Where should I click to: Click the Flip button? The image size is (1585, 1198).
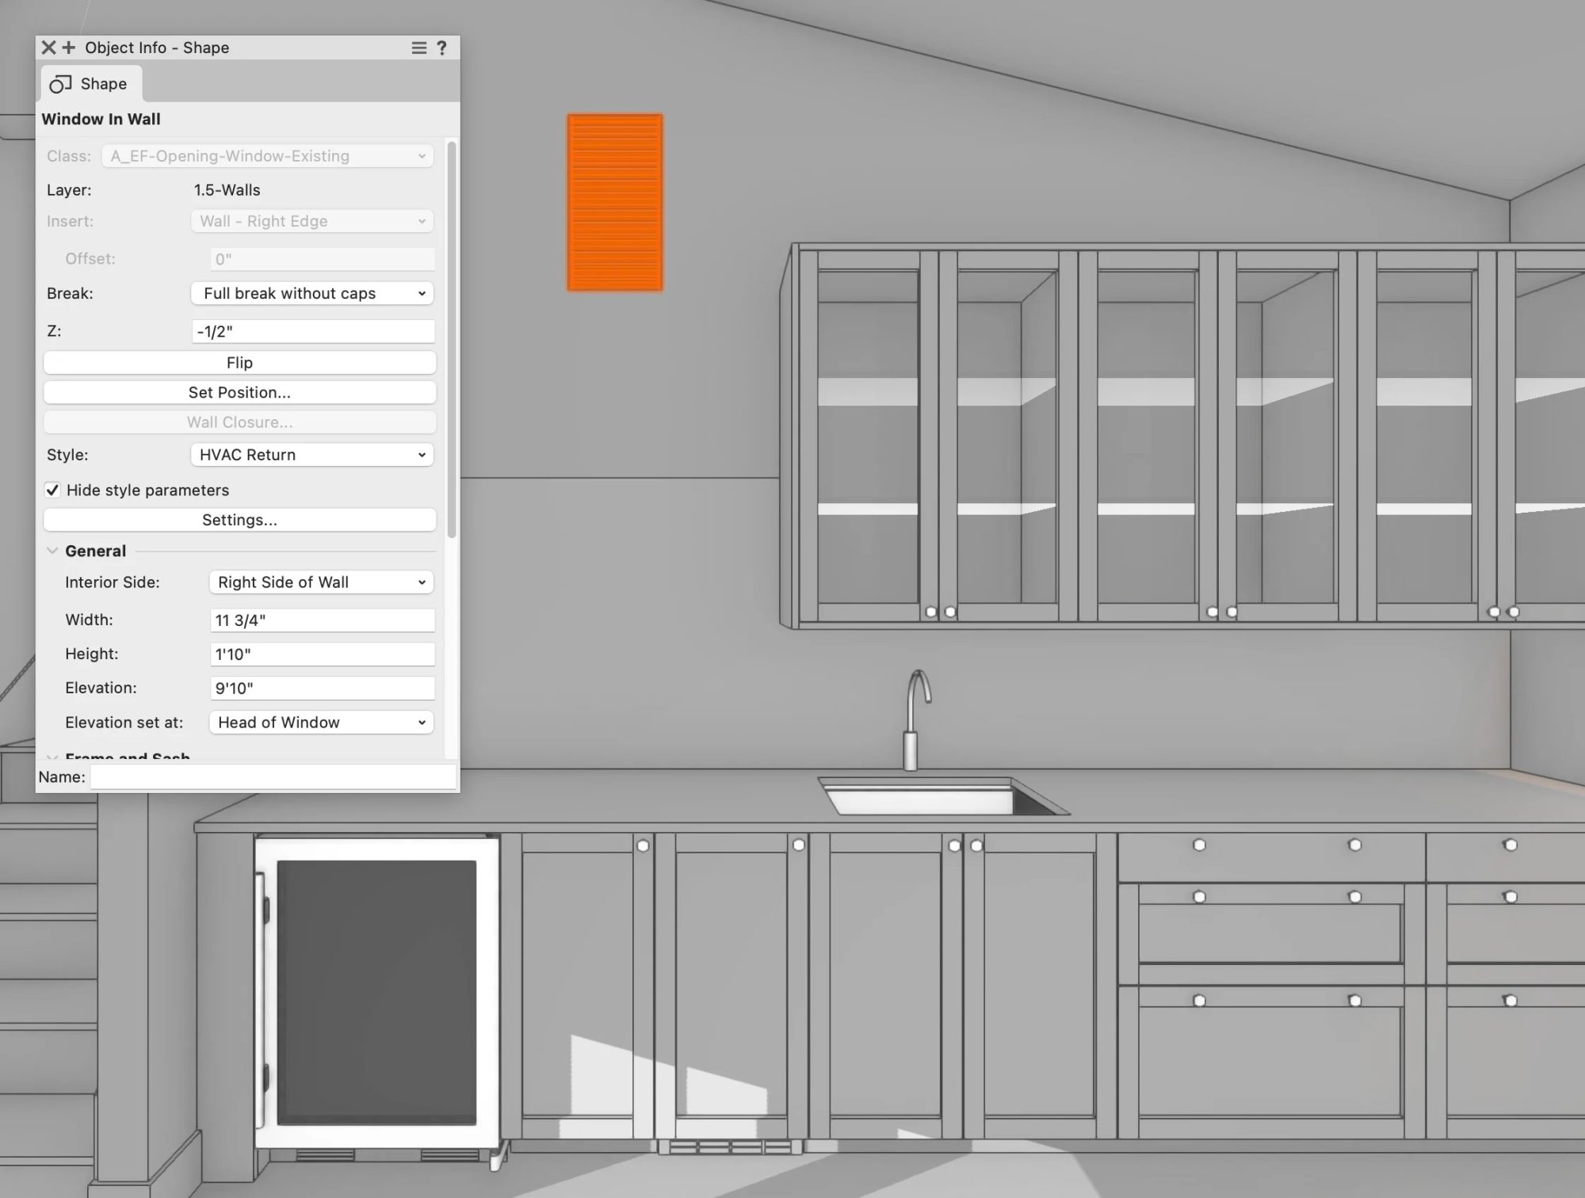[x=239, y=363]
